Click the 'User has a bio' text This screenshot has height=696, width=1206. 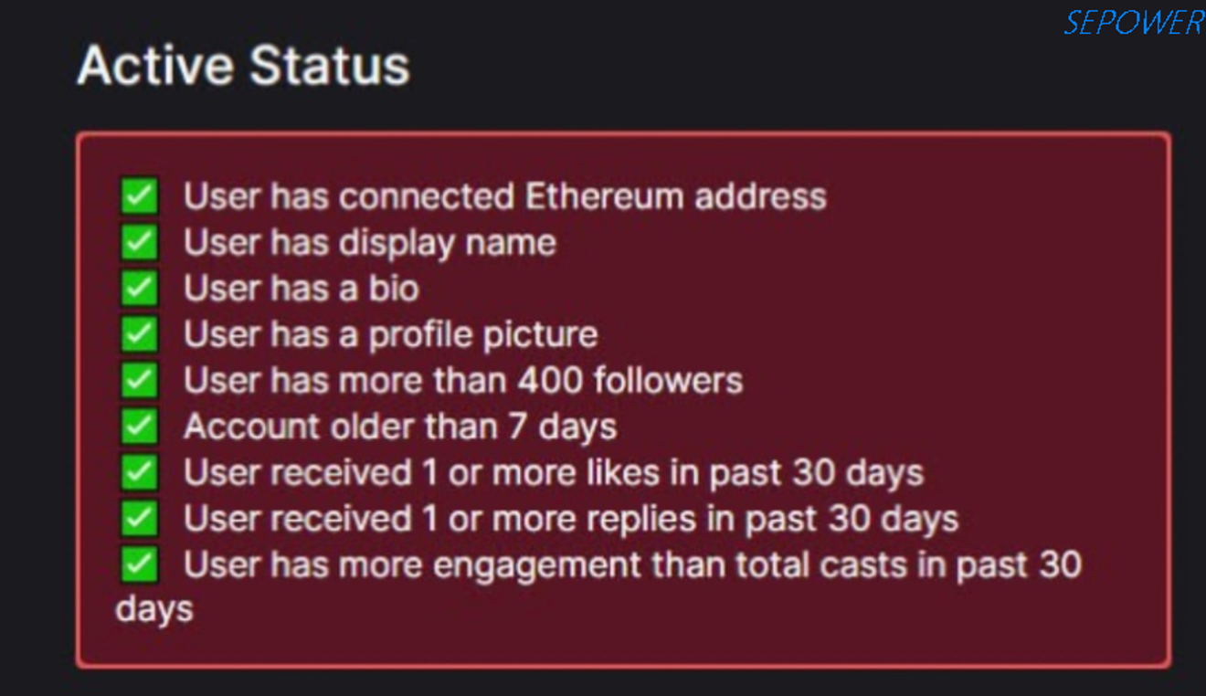[x=301, y=289]
